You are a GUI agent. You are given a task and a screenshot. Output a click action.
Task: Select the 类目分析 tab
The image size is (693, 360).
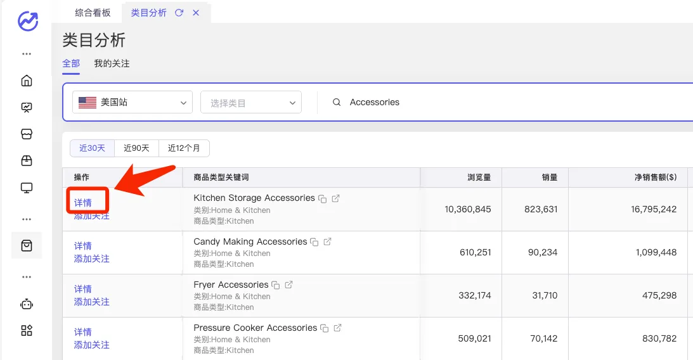[x=148, y=13]
